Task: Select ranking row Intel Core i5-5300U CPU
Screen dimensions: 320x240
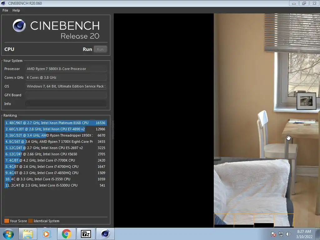Action: (x=55, y=186)
